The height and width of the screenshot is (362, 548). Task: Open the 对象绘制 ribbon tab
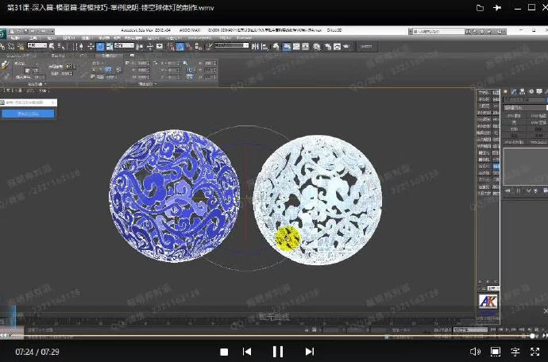pyautogui.click(x=109, y=56)
